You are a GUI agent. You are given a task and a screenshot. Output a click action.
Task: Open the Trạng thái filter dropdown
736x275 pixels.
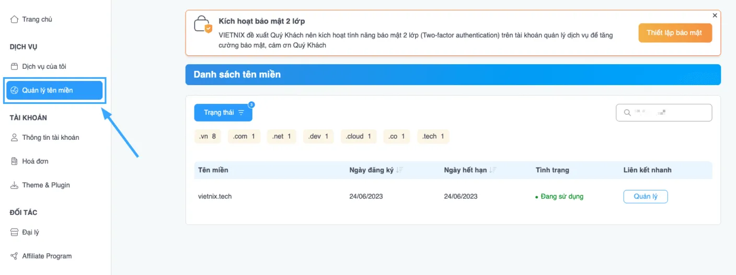coord(223,113)
